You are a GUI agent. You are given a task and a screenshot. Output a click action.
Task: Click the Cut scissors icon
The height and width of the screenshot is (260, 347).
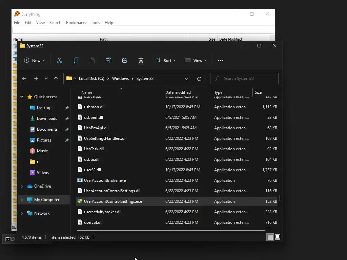click(x=60, y=60)
